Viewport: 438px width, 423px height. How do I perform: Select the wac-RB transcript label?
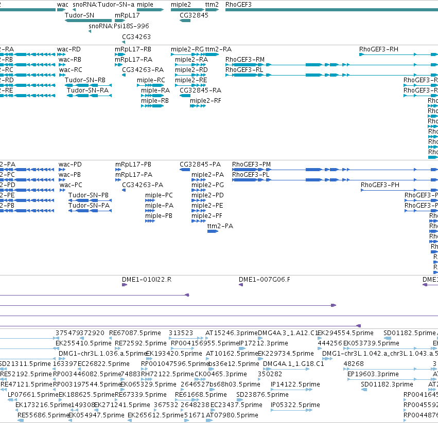70,60
